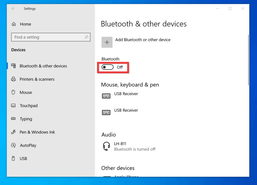Click Add Bluetooth or other device
257x185 pixels.
coord(143,40)
